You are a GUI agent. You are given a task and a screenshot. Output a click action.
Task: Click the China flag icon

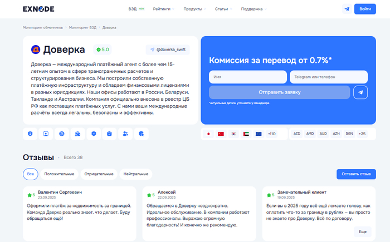click(x=221, y=134)
